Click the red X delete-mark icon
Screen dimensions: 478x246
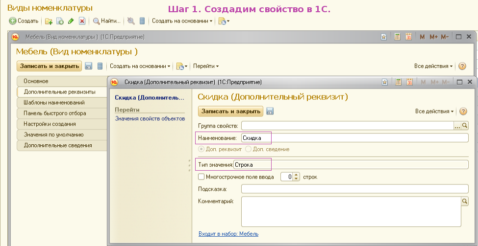82,21
